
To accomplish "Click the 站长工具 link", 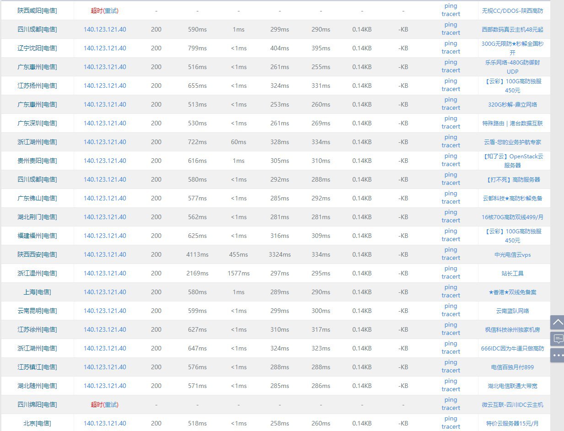I will coord(512,273).
